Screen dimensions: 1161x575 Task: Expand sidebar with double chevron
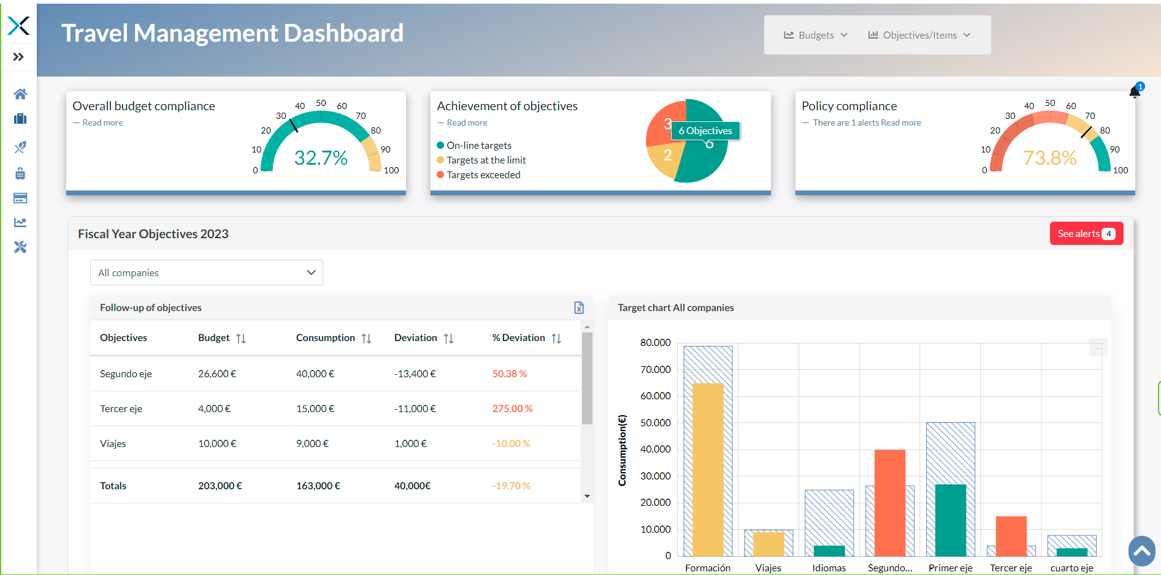point(18,57)
